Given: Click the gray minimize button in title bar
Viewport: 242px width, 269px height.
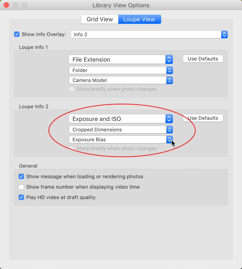Looking at the screenshot, I should (x=15, y=5).
